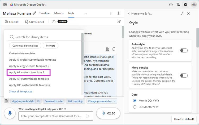Open the more tabs ellipsis menu
199x125 pixels.
[85, 13]
